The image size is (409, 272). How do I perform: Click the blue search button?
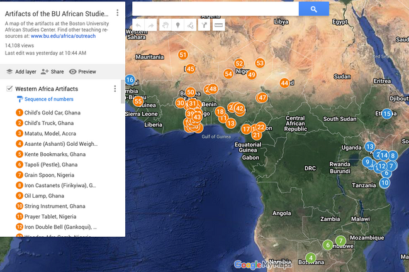click(314, 9)
